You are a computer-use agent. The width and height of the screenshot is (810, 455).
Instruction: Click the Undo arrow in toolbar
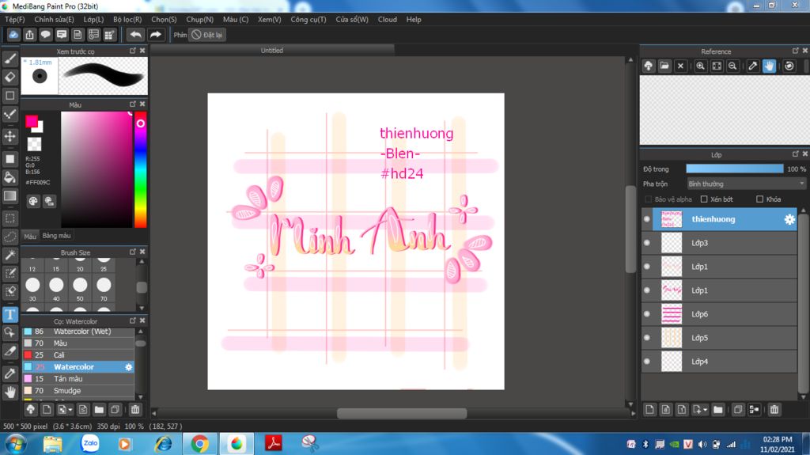tap(135, 35)
